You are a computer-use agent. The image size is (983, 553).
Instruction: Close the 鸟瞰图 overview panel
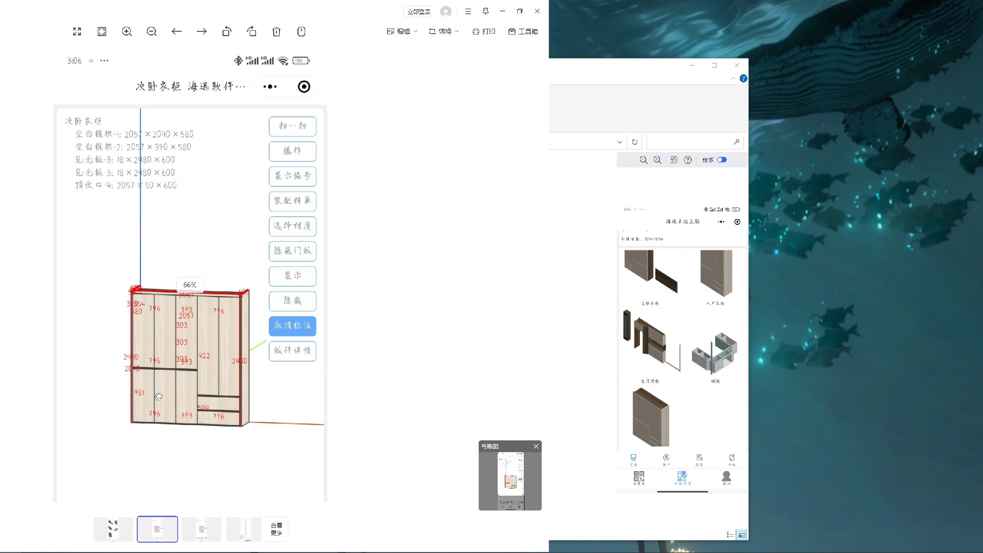536,446
